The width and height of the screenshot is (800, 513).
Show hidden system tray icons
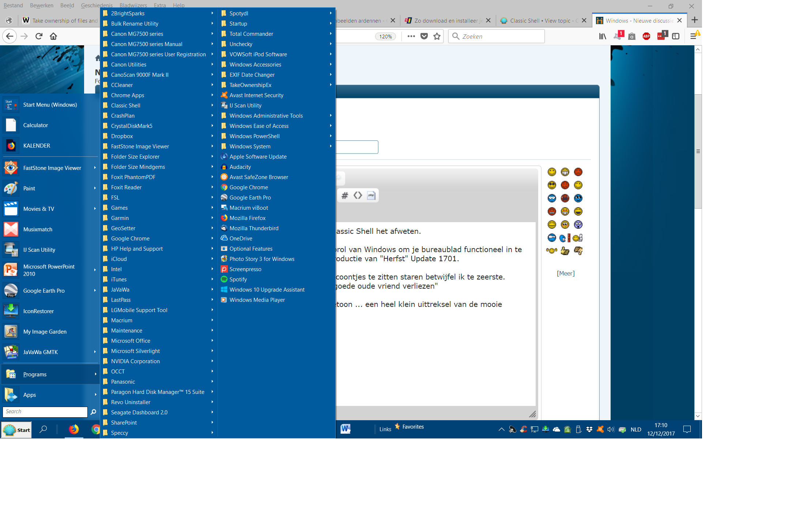tap(501, 429)
